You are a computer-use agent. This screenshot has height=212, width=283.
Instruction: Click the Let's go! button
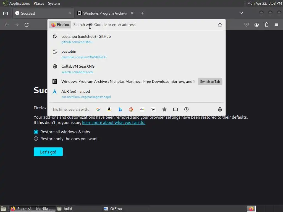pos(48,152)
